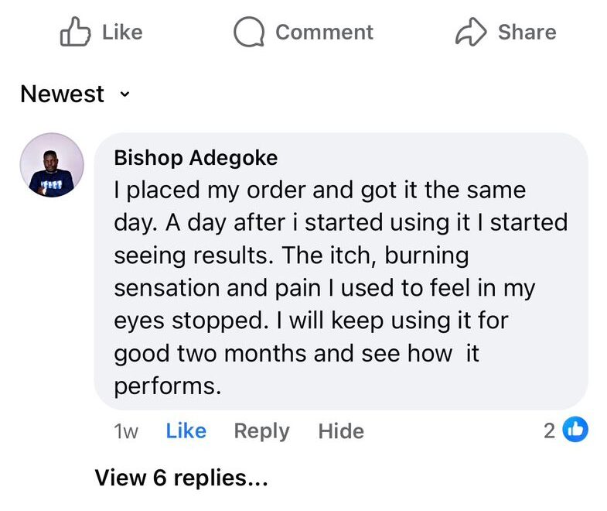The height and width of the screenshot is (511, 607).
Task: Like Bishop Adegoke's comment
Action: pyautogui.click(x=186, y=430)
